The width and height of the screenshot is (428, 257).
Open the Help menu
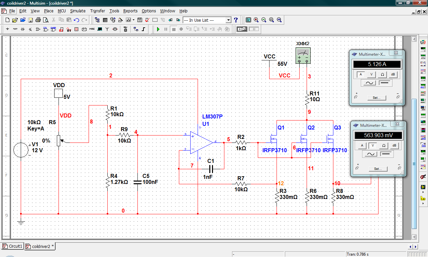click(x=184, y=11)
